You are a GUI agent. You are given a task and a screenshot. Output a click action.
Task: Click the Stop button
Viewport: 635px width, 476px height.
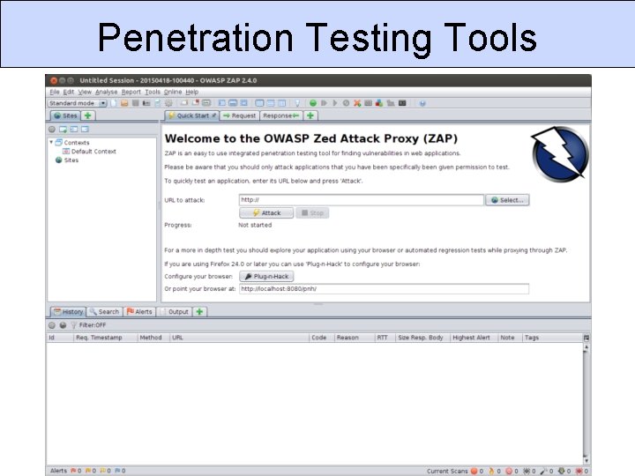tap(312, 213)
